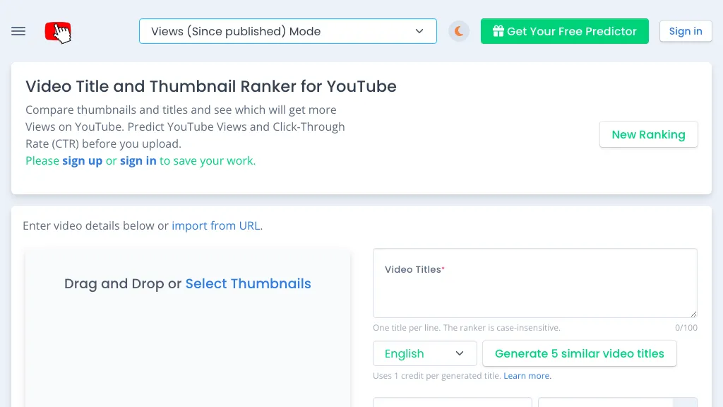Open the import from URL link

click(x=215, y=225)
